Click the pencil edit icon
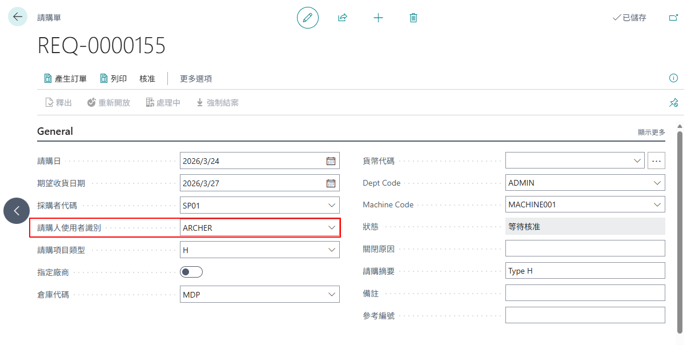Screen dimensions: 691x345 click(x=308, y=18)
